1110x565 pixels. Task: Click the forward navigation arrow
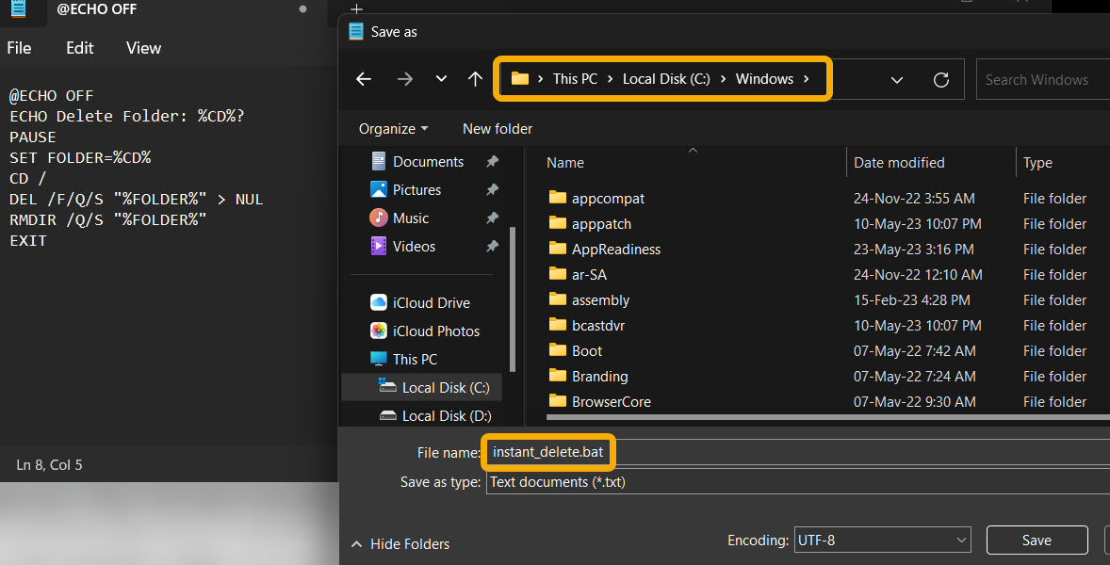(x=404, y=79)
